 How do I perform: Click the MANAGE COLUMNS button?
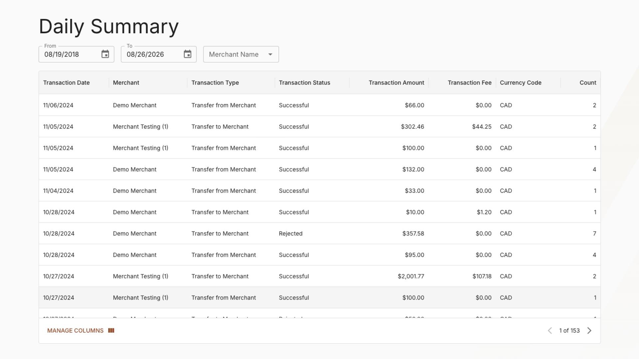pyautogui.click(x=81, y=330)
